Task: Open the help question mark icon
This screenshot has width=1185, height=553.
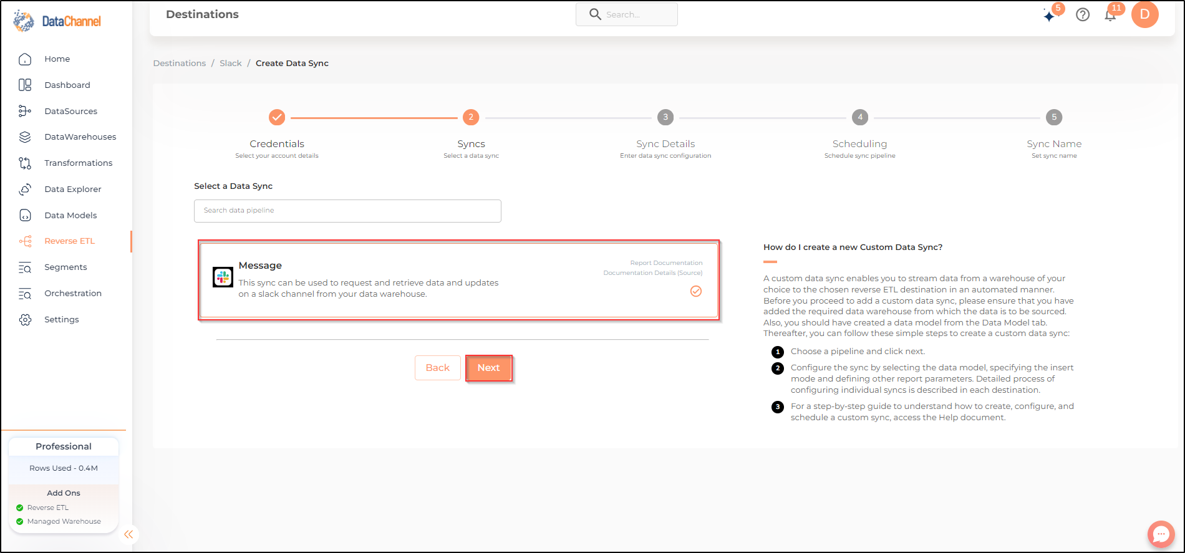Action: (1083, 15)
